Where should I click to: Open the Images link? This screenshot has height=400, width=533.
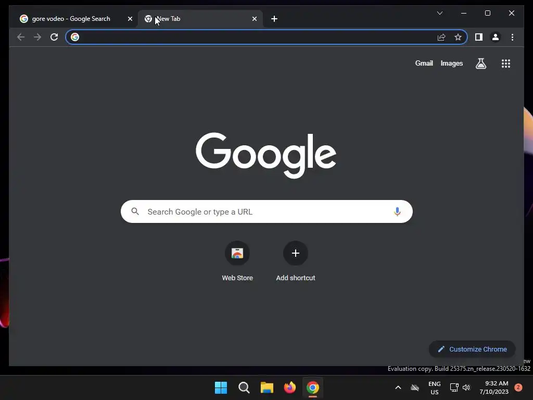(451, 63)
